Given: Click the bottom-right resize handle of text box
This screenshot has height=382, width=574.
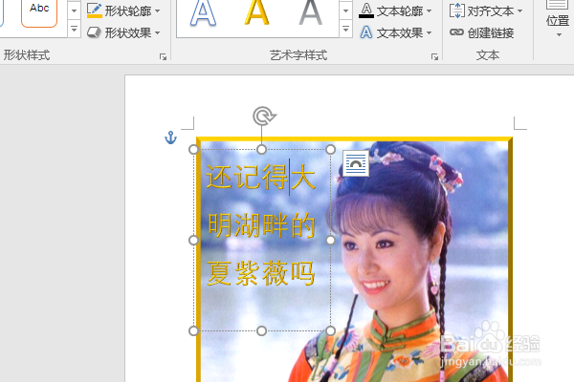Looking at the screenshot, I should click(330, 330).
